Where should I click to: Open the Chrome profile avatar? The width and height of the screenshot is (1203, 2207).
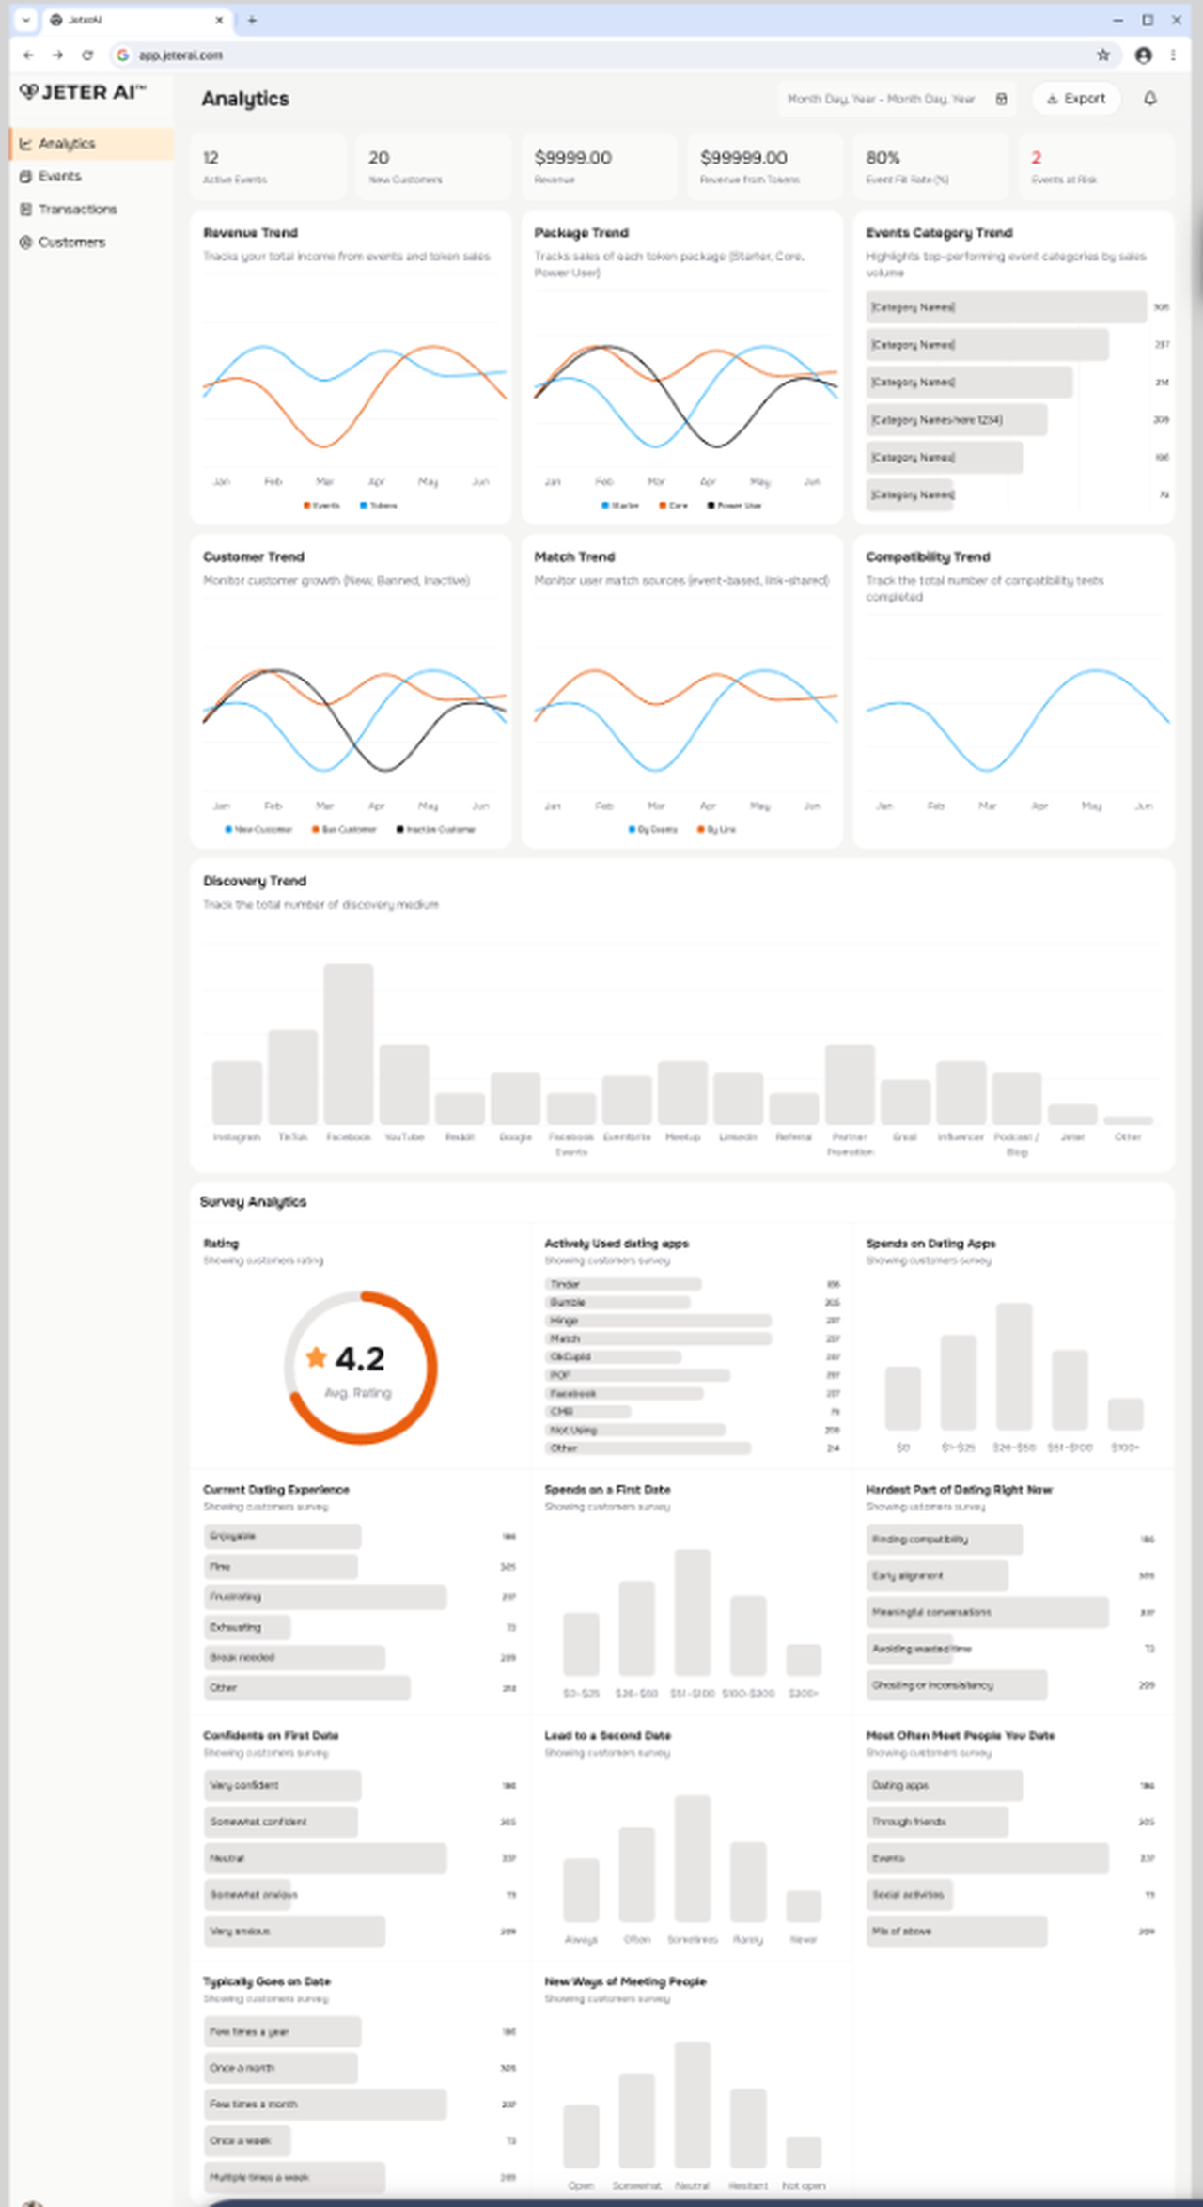click(1143, 55)
